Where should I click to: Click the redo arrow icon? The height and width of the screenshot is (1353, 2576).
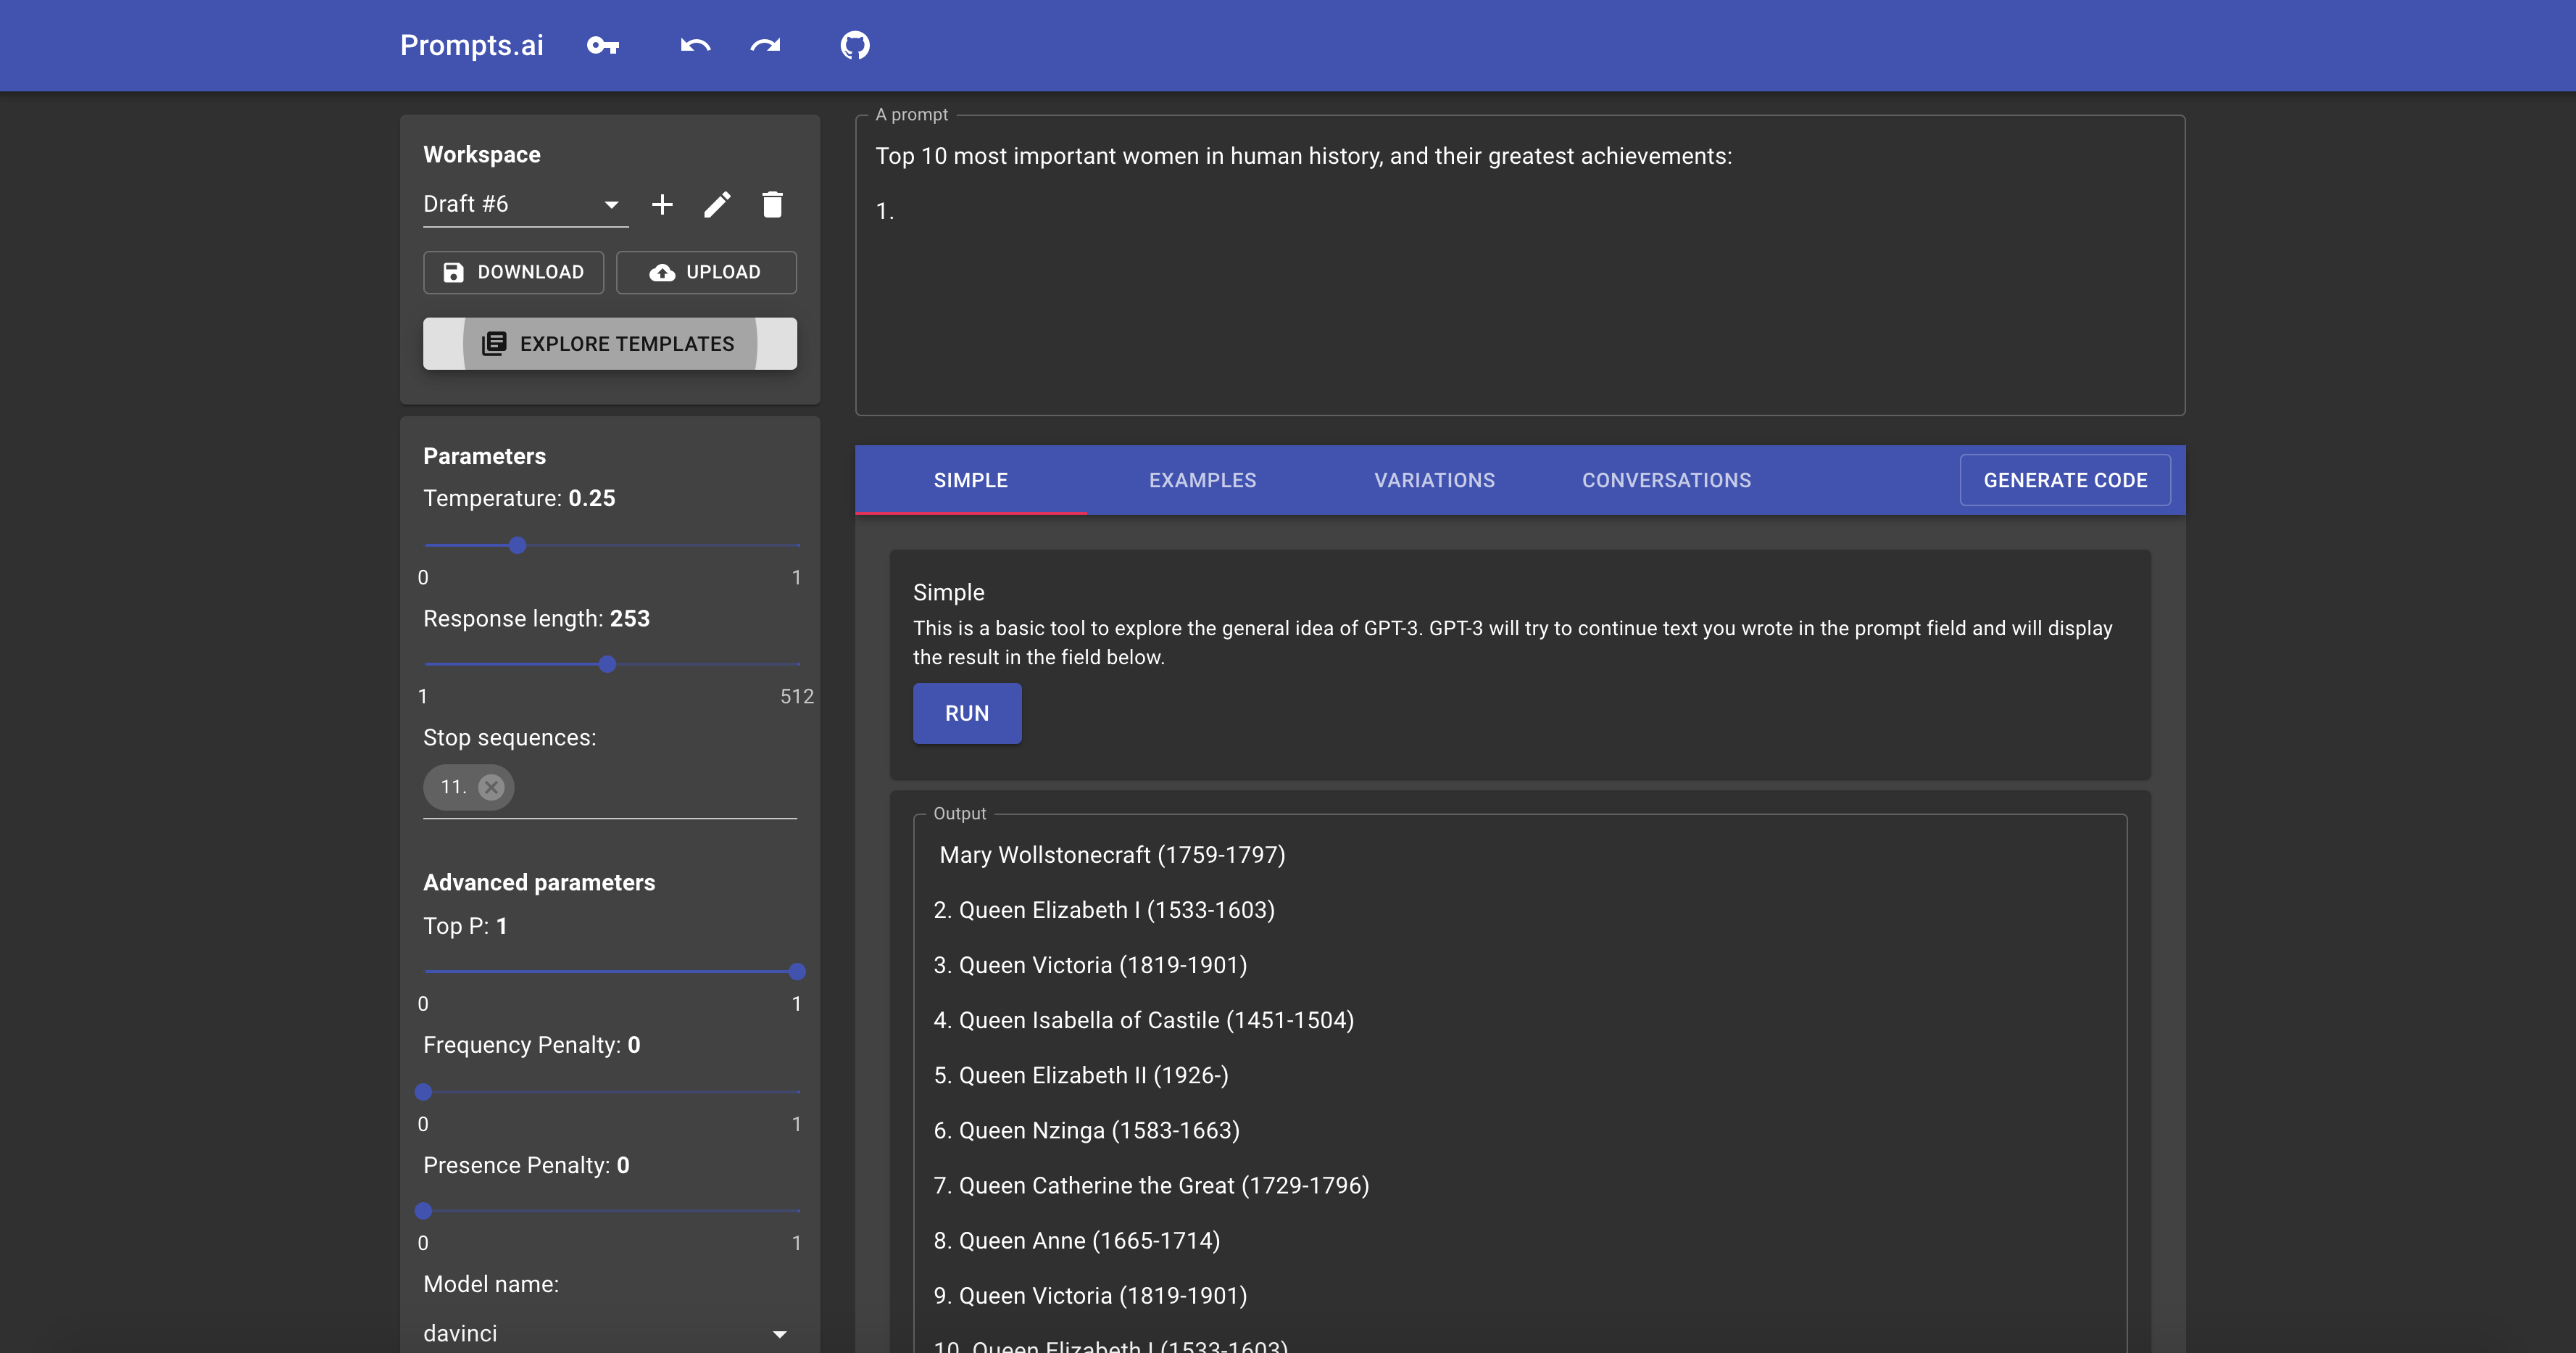tap(766, 45)
